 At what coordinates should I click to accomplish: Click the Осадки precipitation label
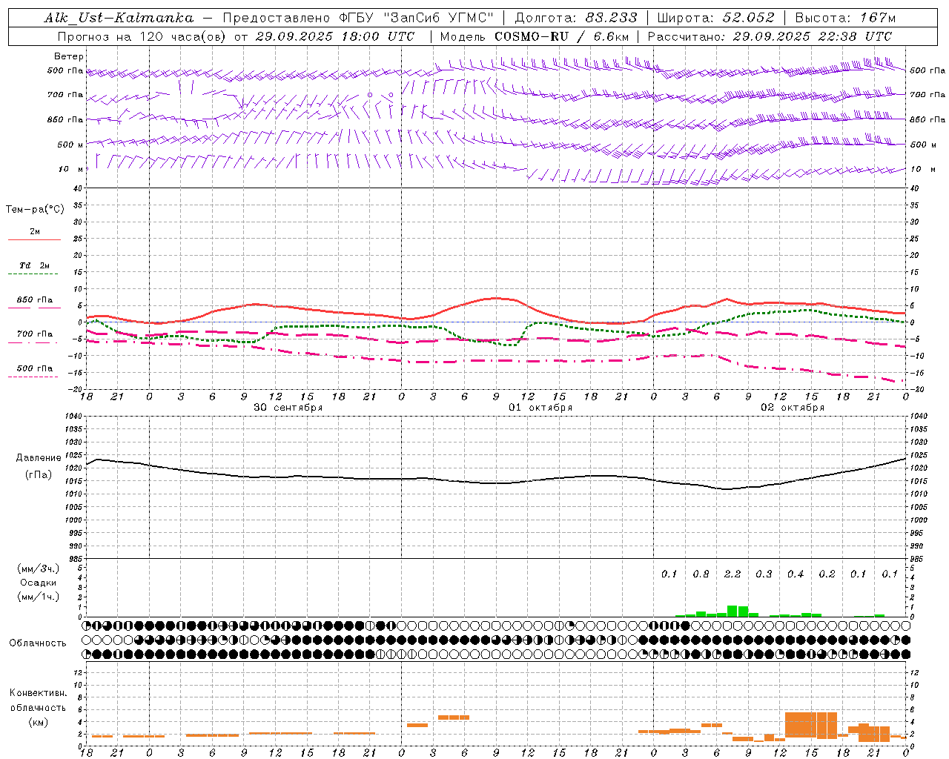click(39, 583)
